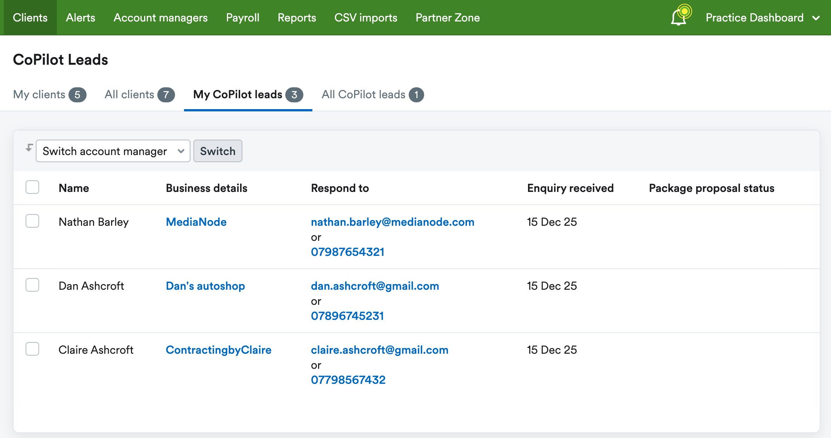Open the Partner Zone page
Screen dimensions: 831x438
click(448, 18)
